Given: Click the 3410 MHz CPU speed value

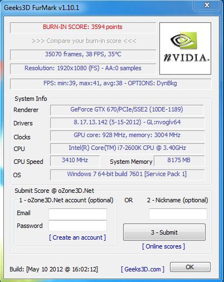Looking at the screenshot, I should (75, 161).
